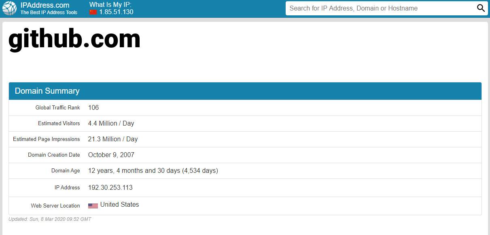
Task: Click the 1.85.51.130 IP address
Action: [116, 12]
